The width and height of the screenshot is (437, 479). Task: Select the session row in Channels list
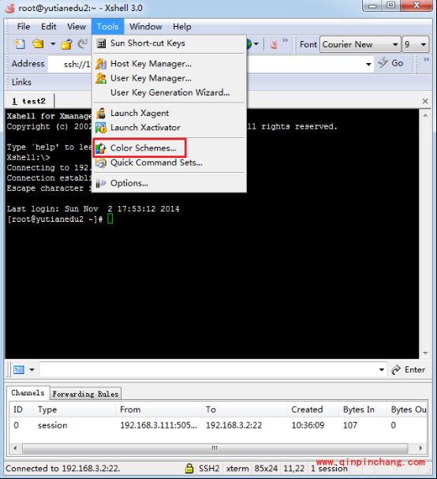click(x=218, y=425)
